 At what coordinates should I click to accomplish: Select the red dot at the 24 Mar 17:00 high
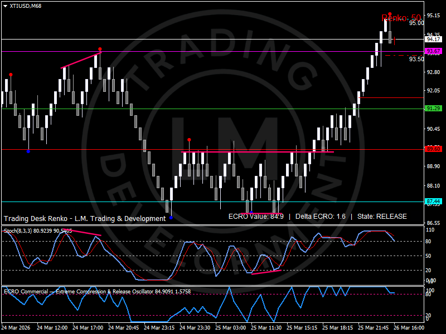pyautogui.click(x=100, y=49)
